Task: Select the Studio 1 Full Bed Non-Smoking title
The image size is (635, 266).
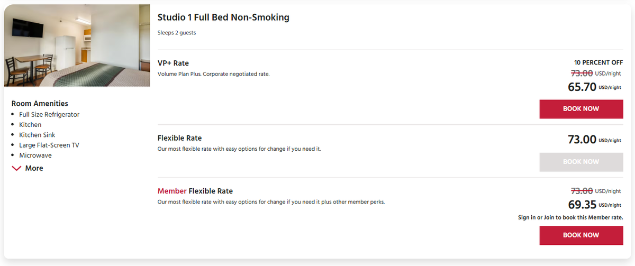Action: pyautogui.click(x=223, y=17)
